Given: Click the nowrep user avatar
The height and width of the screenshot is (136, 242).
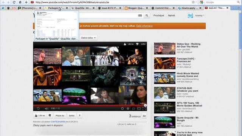Looking at the screenshot, I should 190,15.
